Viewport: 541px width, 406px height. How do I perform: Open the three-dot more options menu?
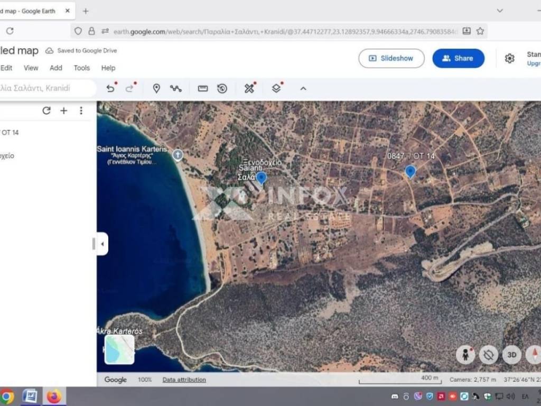pos(81,110)
